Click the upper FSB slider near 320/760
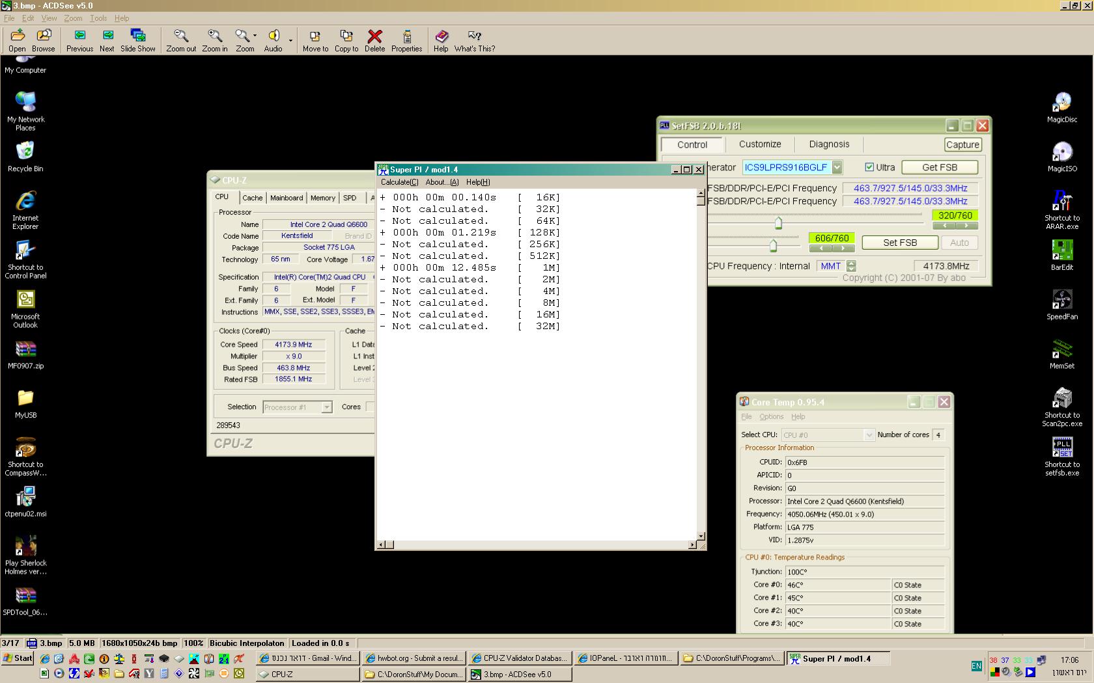The width and height of the screenshot is (1094, 683). coord(778,223)
